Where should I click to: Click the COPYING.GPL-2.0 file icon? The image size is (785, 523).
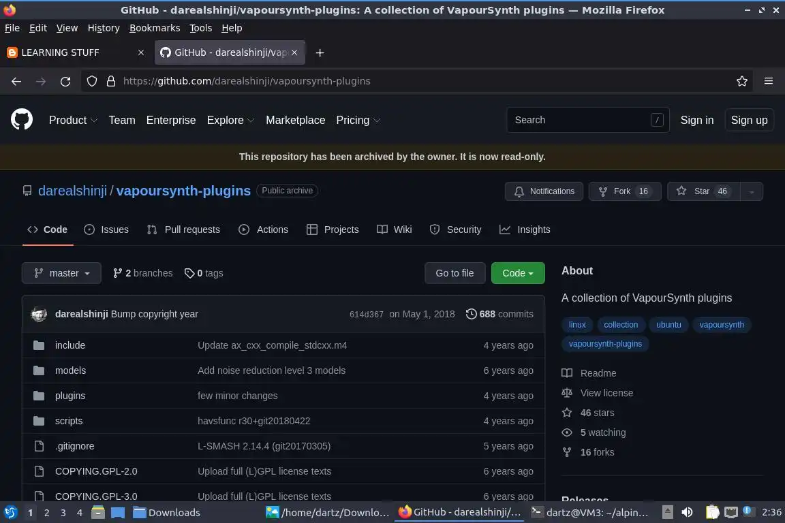pyautogui.click(x=39, y=471)
